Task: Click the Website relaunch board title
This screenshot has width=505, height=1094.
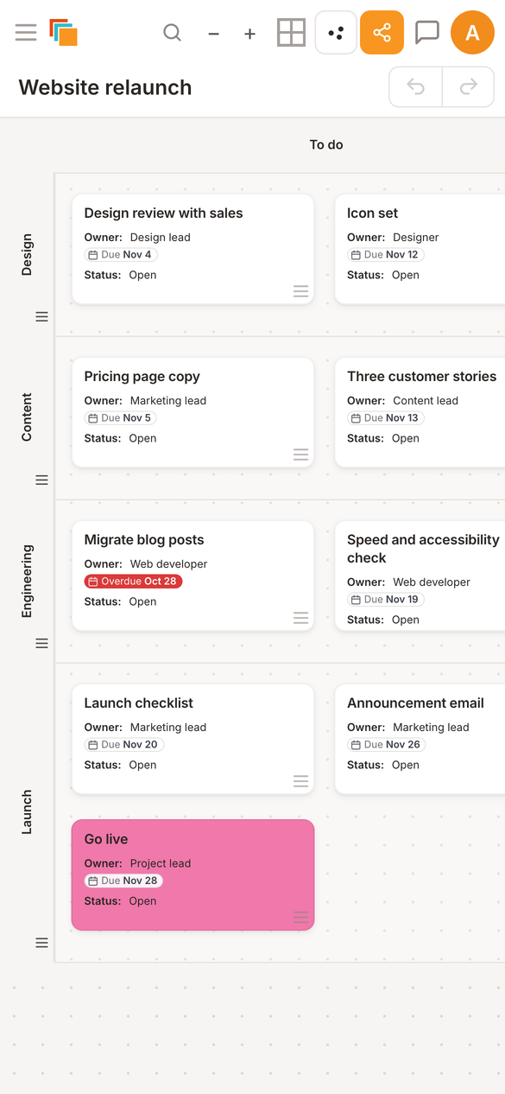Action: 105,87
